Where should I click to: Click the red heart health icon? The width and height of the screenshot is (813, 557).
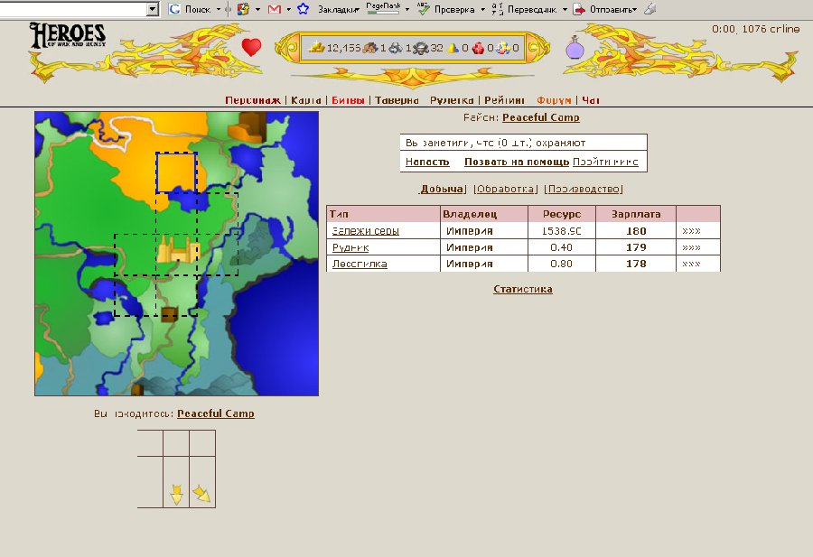[251, 47]
